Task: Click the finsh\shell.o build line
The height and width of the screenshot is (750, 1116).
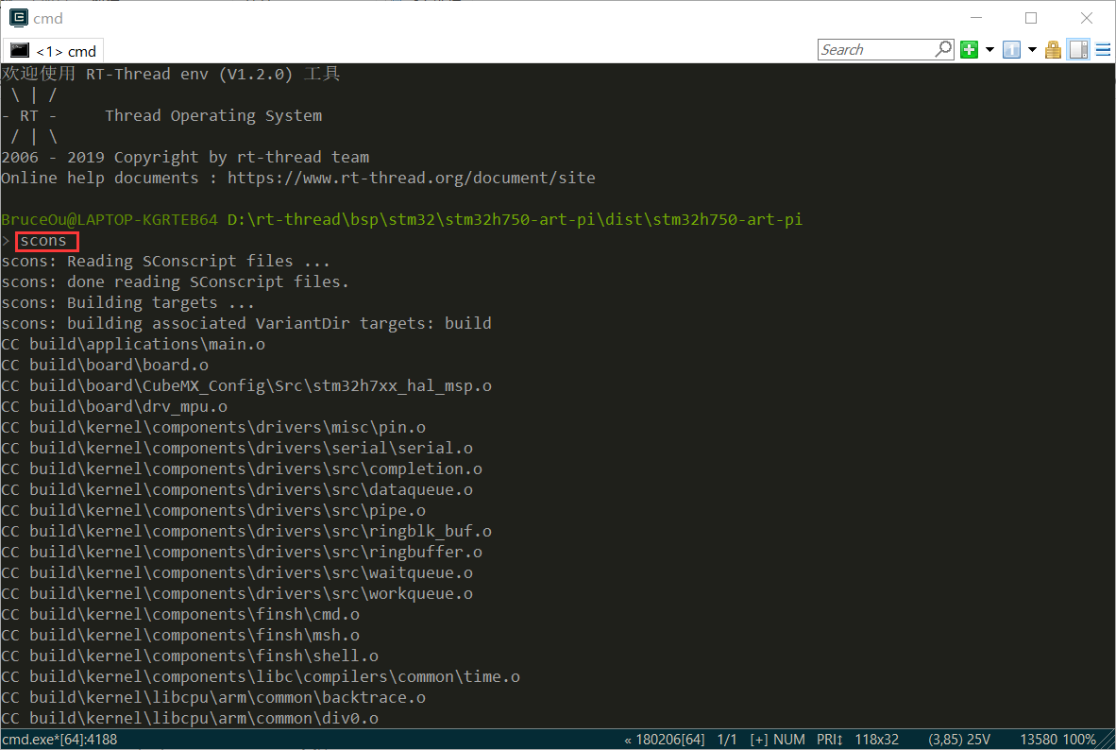Action: [x=190, y=656]
